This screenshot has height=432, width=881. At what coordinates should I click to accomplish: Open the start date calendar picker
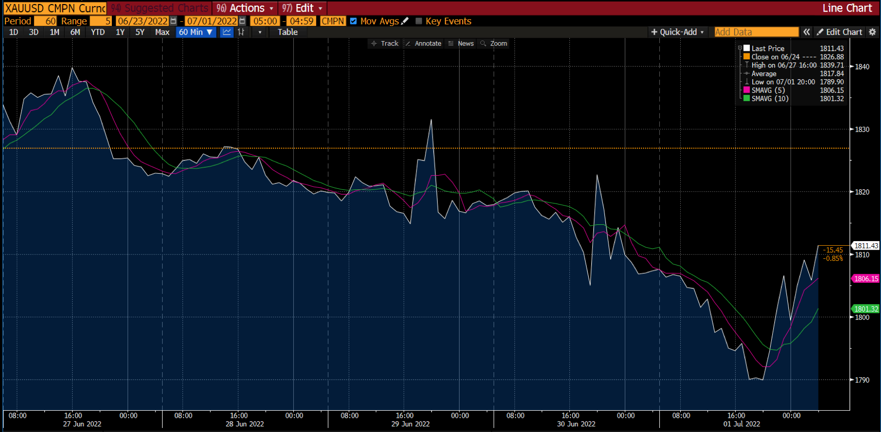(174, 21)
